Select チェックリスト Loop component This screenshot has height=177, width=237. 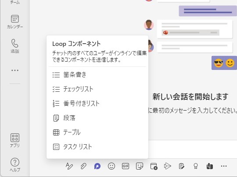click(x=97, y=89)
